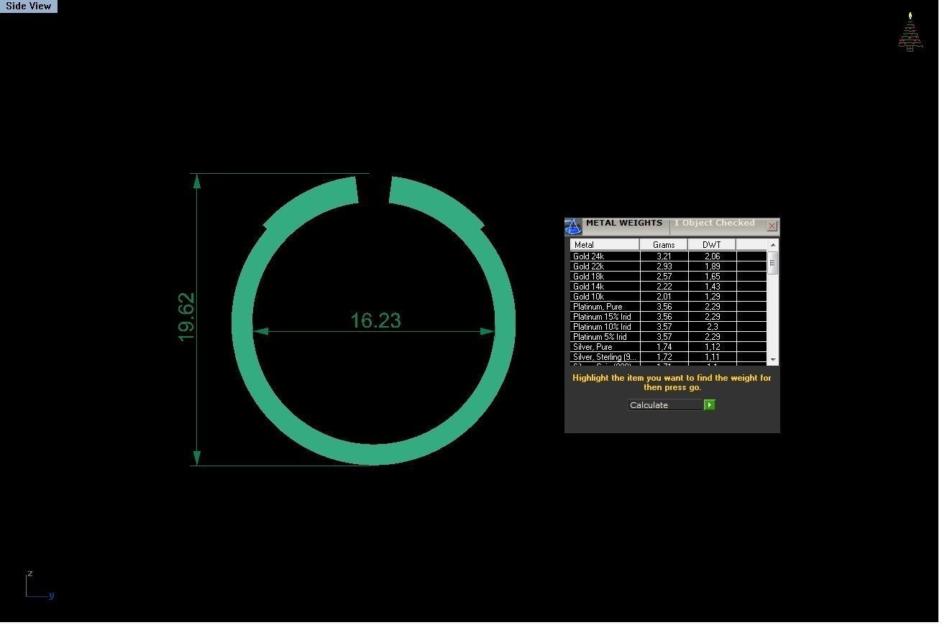942x625 pixels.
Task: Click the 2,01 grams value
Action: point(664,297)
